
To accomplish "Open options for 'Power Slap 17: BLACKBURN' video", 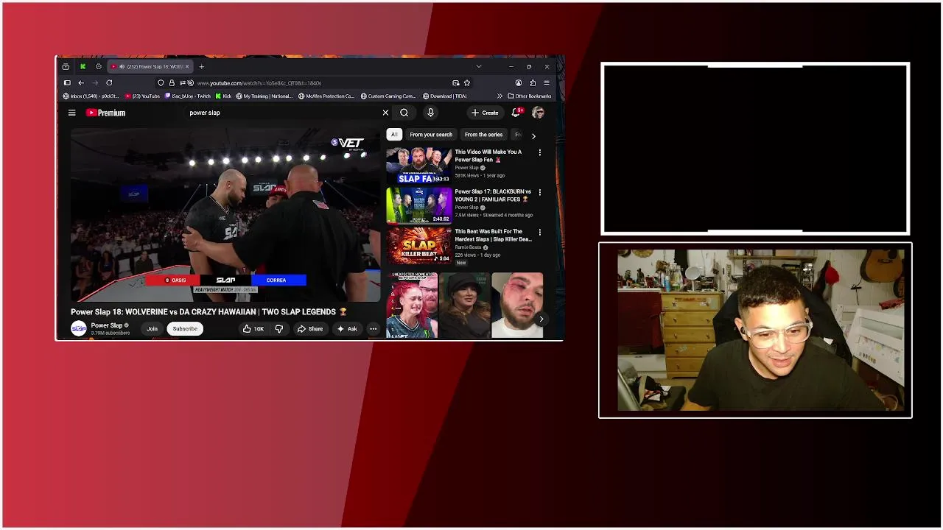I will point(539,192).
